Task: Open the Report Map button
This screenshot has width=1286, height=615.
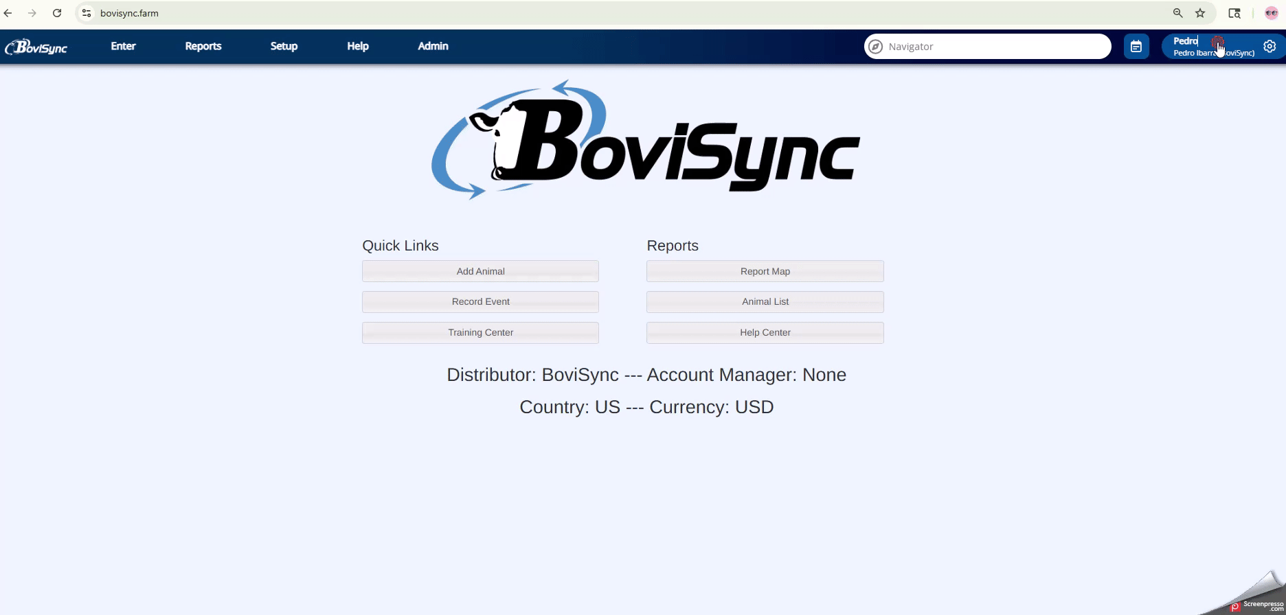Action: pyautogui.click(x=765, y=271)
